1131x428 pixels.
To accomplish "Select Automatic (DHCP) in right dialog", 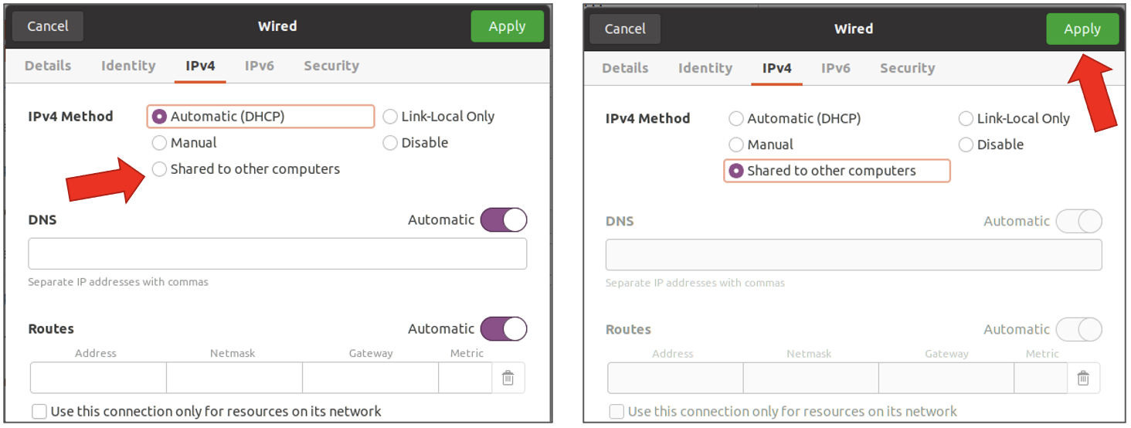I will (x=736, y=119).
